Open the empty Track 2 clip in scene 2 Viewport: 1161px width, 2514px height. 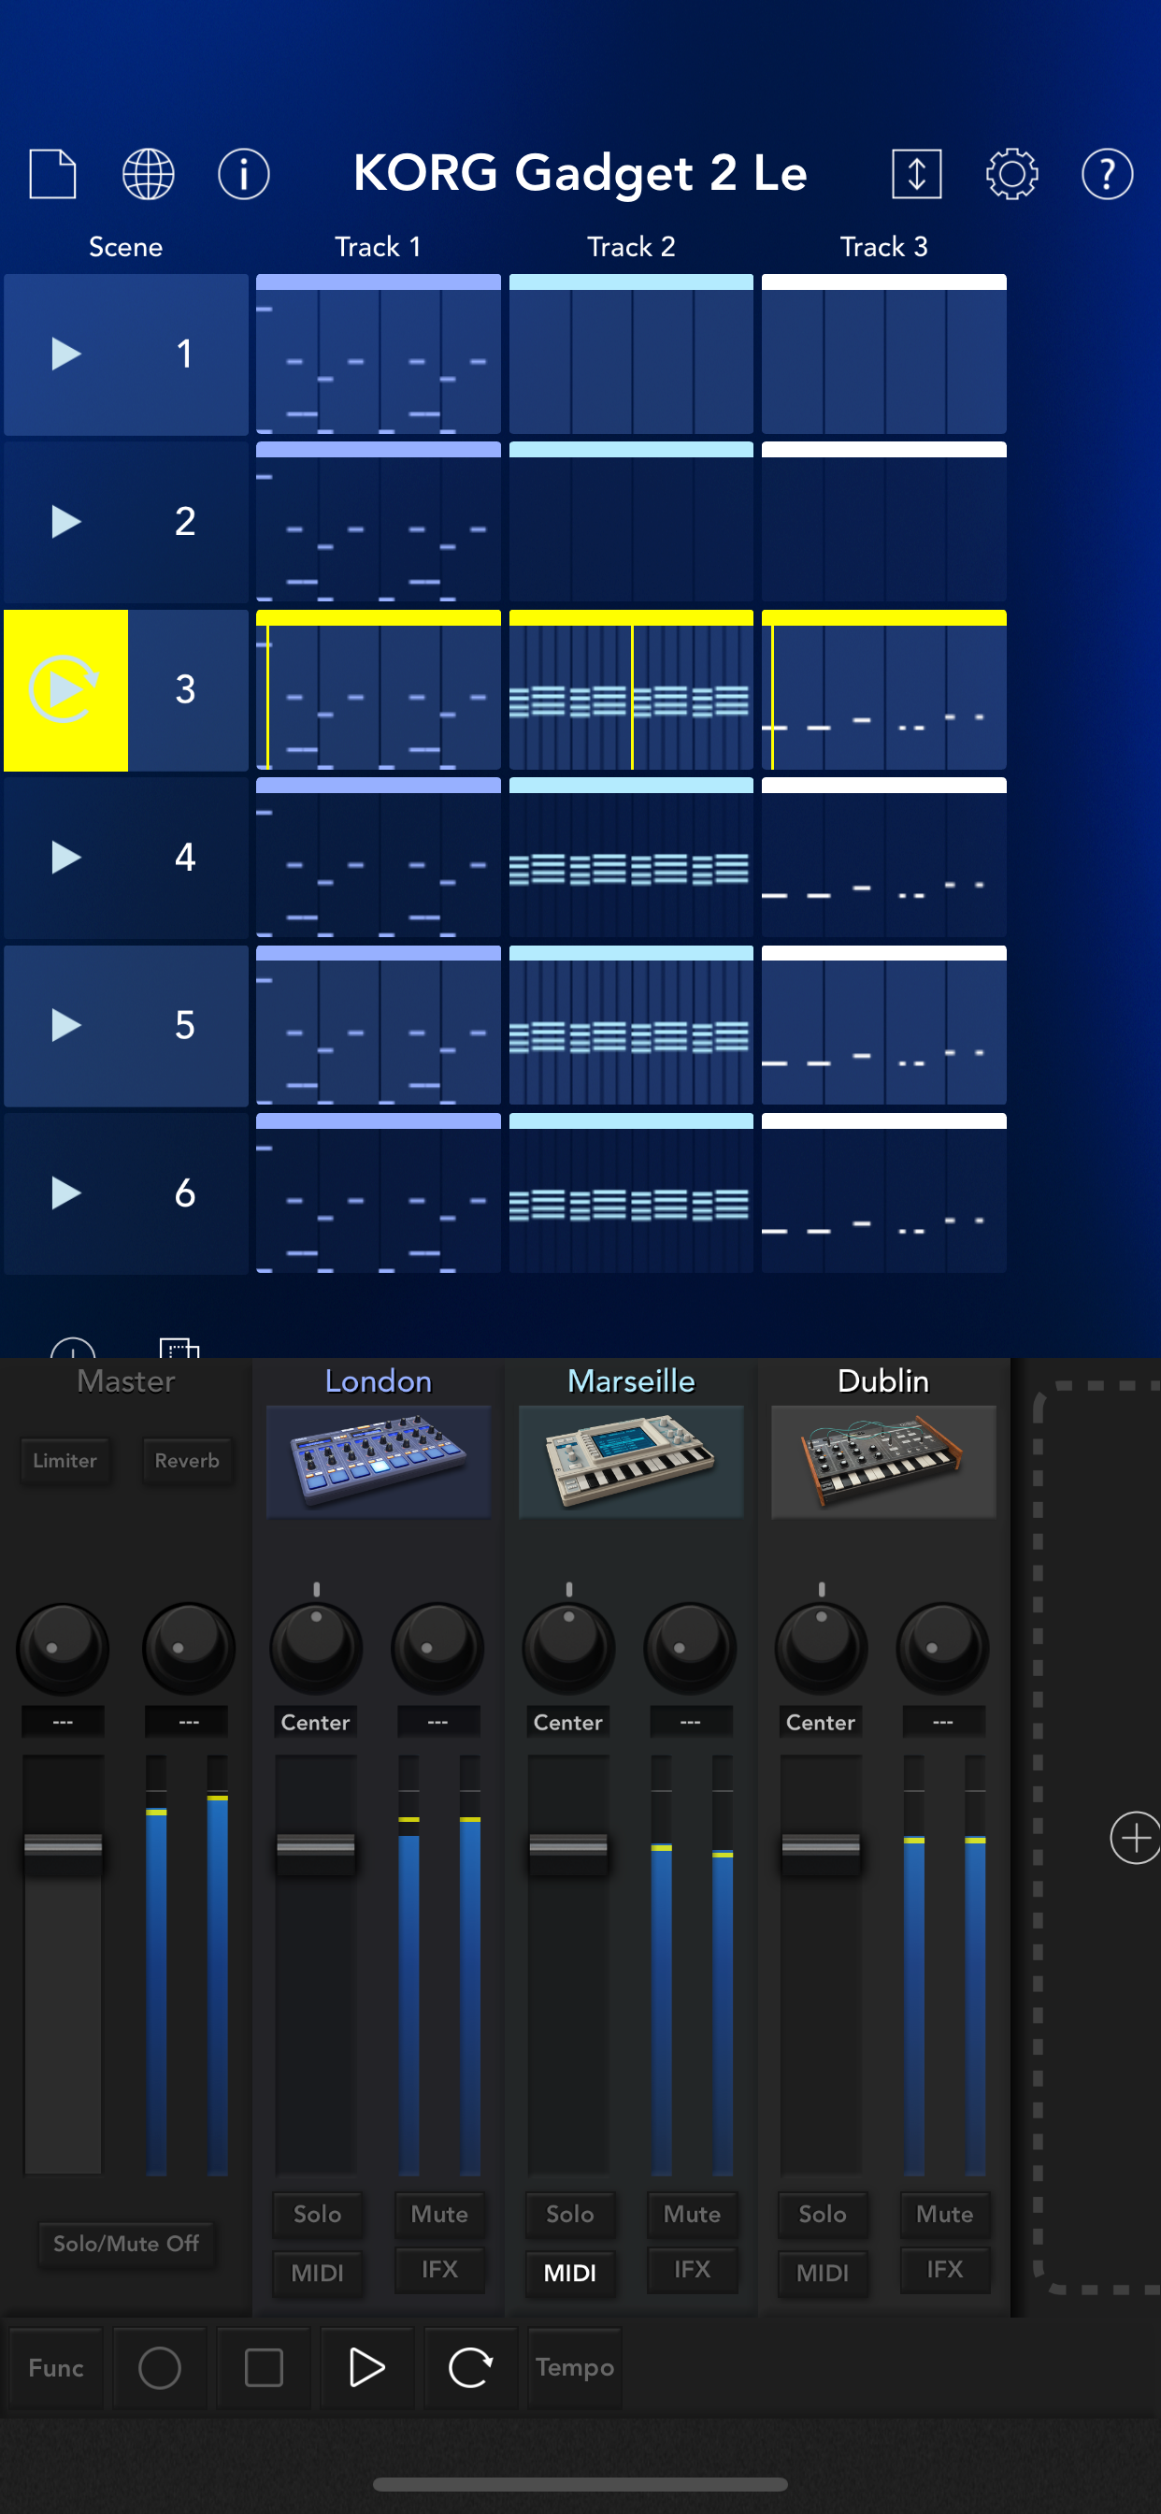click(x=631, y=521)
